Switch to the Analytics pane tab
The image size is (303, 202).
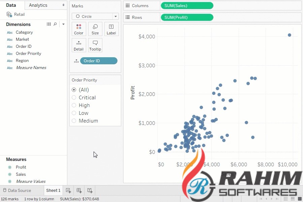coord(38,5)
